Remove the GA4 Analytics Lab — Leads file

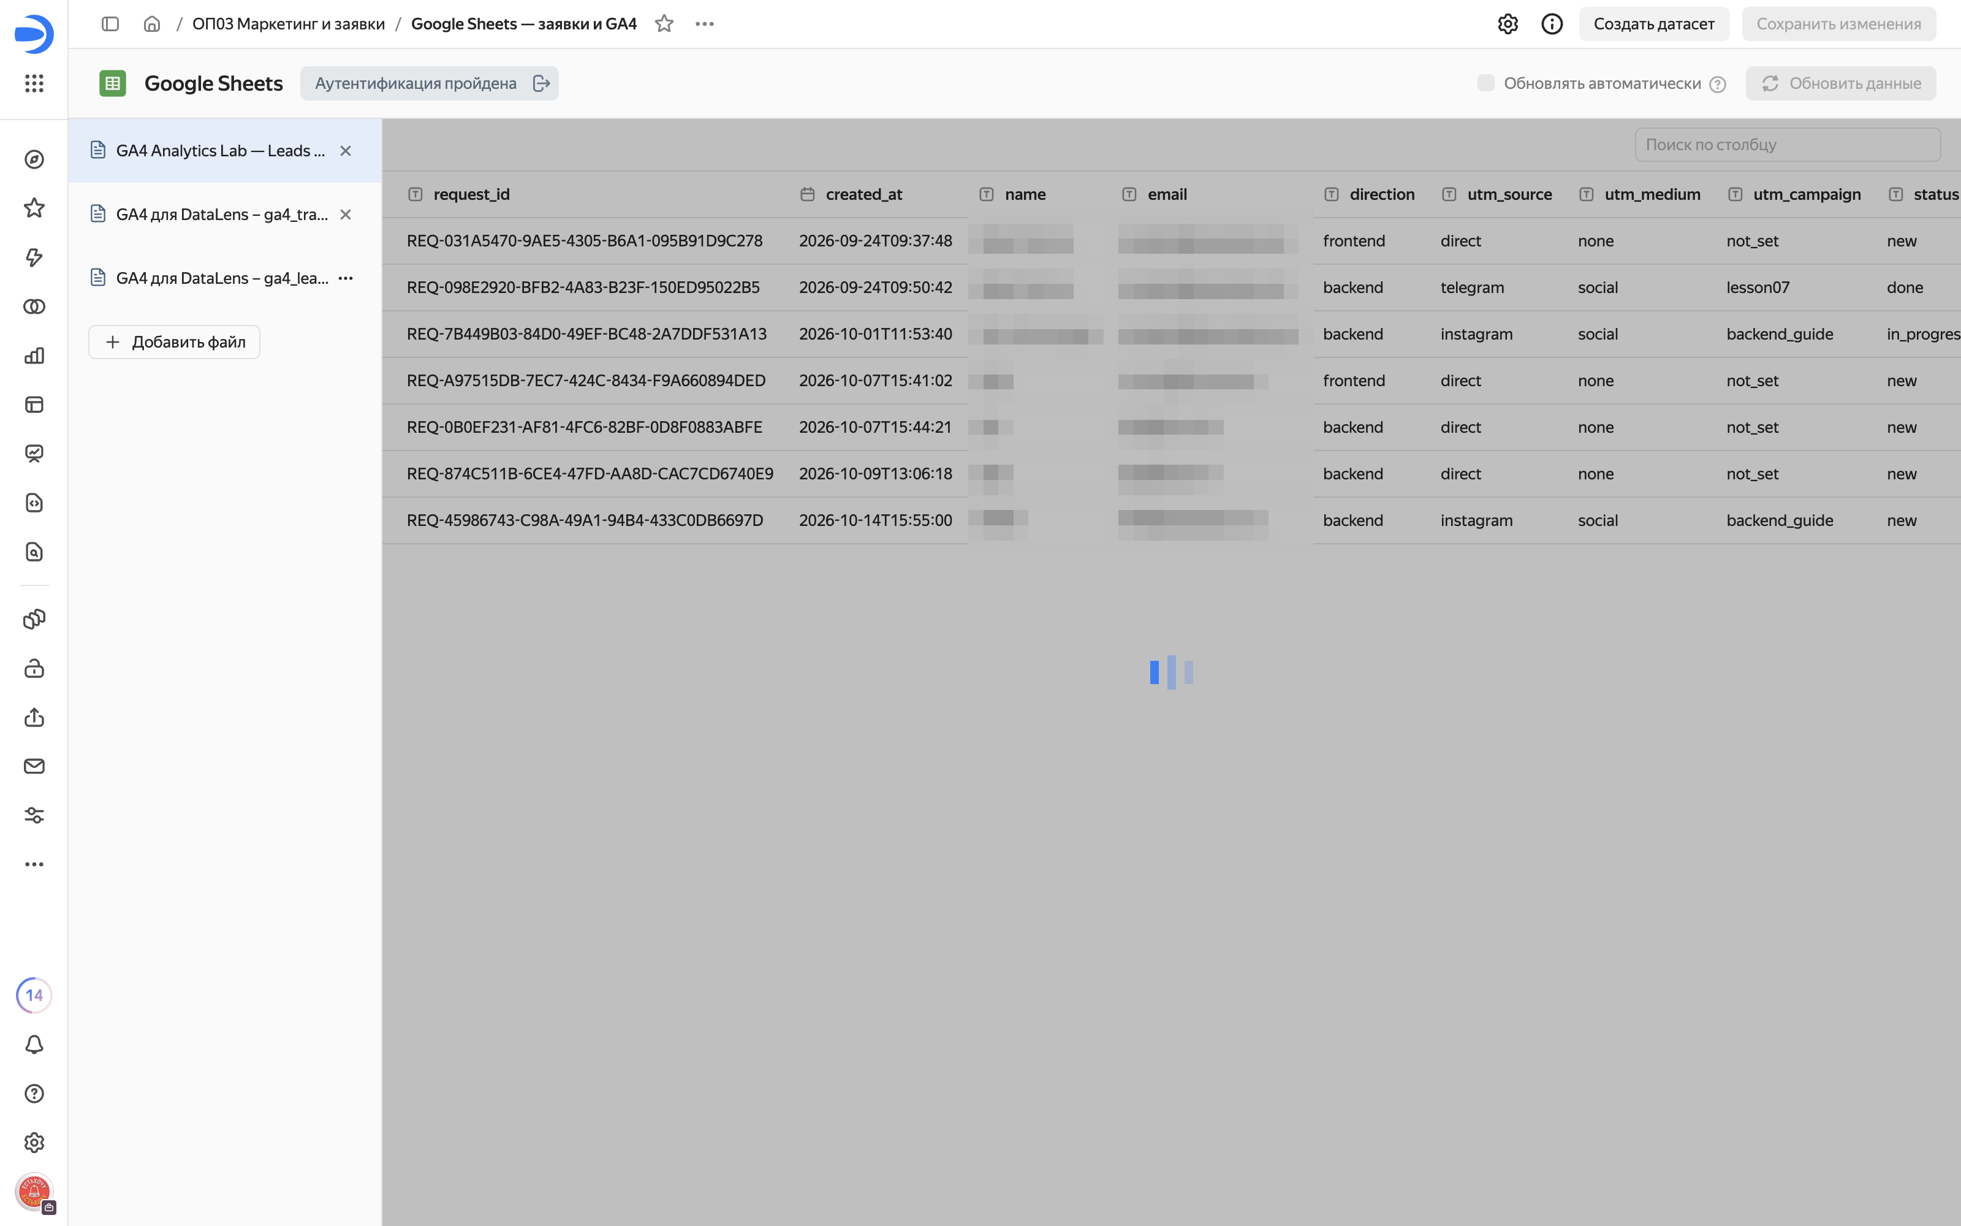(x=346, y=151)
